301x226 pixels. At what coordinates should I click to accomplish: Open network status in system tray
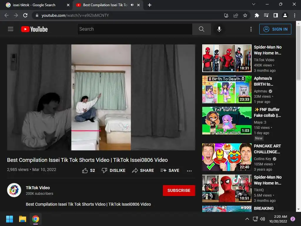click(x=255, y=219)
